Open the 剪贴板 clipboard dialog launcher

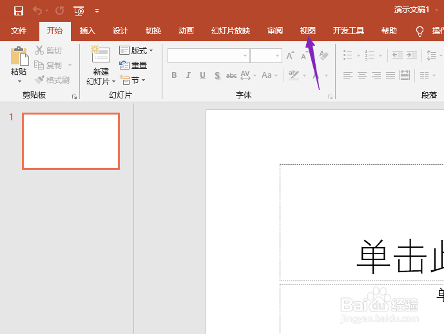tap(75, 97)
